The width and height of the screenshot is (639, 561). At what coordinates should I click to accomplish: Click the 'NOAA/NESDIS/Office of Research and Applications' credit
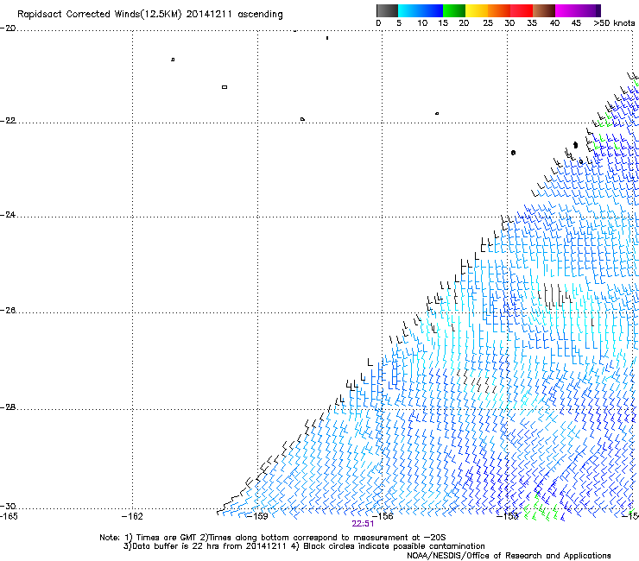509,556
